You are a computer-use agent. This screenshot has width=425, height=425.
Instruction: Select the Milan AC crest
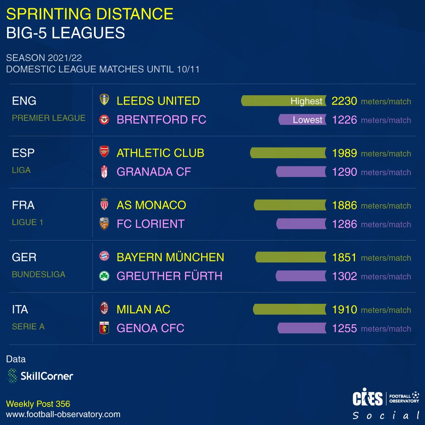(x=104, y=309)
